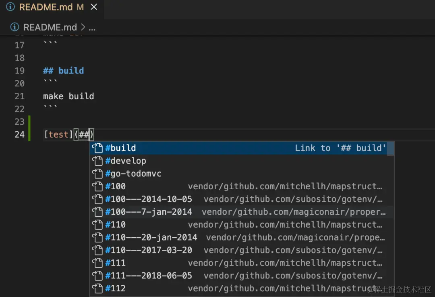
Task: Select the #112 suggestion
Action: tap(238, 289)
